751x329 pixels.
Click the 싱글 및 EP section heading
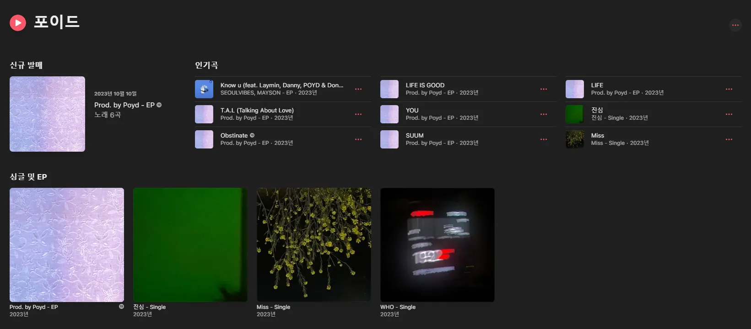(28, 177)
